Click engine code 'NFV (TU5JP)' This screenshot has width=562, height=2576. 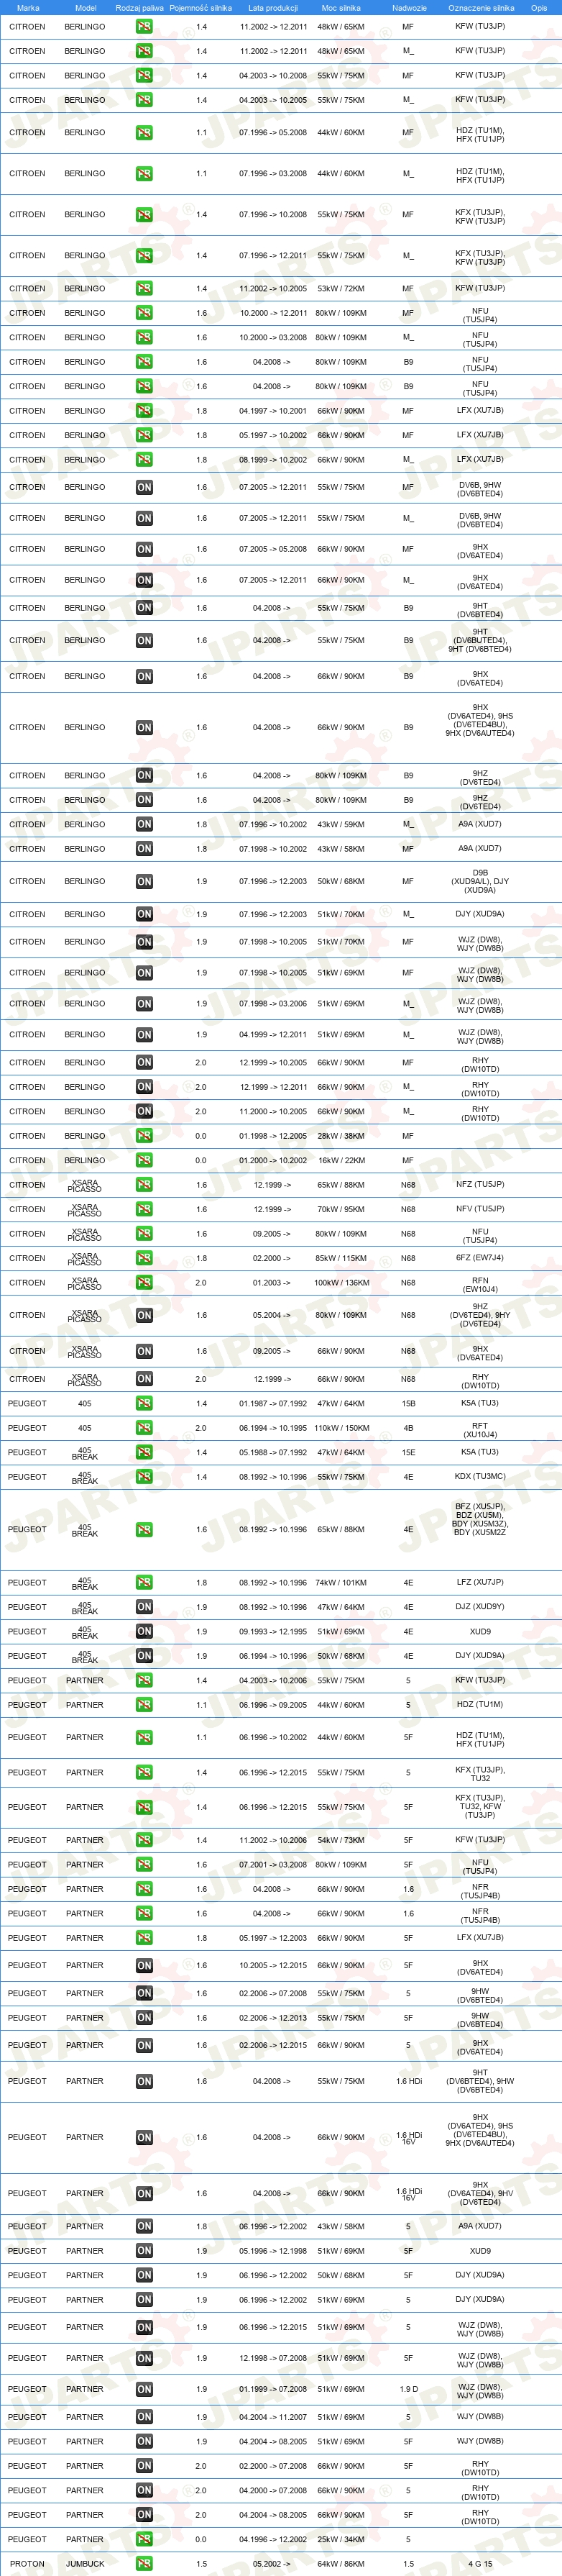[x=480, y=1208]
